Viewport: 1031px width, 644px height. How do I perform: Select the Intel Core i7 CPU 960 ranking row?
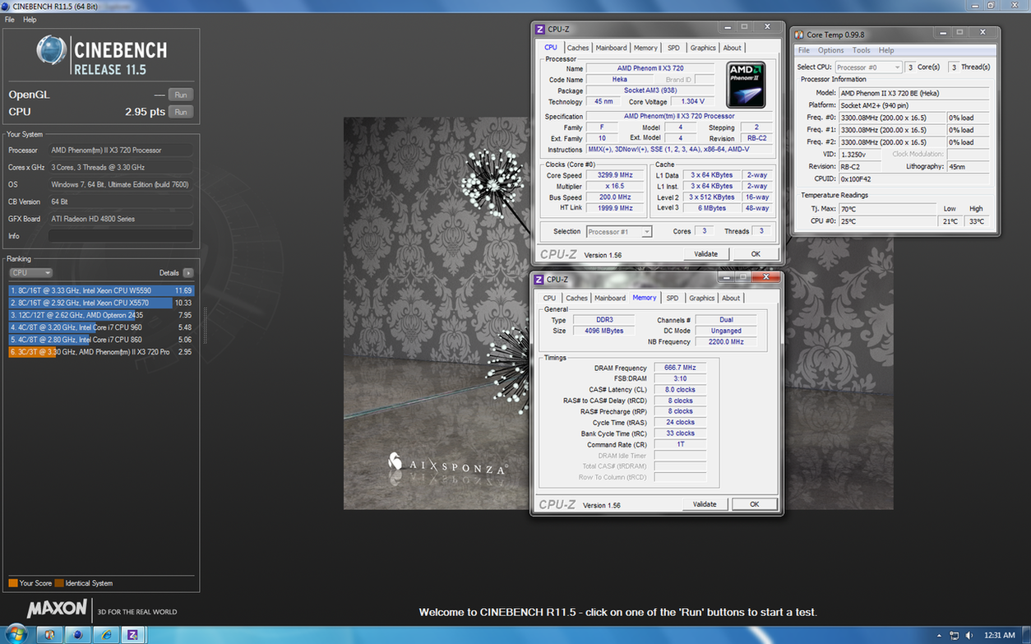pos(101,327)
